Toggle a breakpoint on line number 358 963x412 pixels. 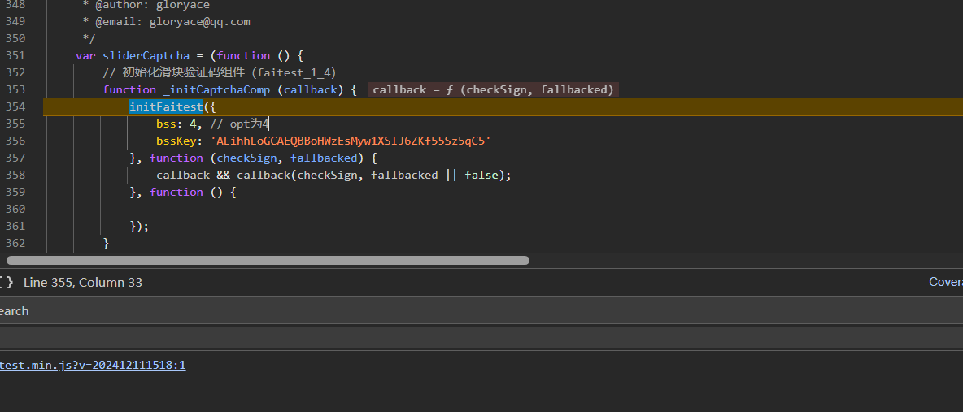coord(15,175)
